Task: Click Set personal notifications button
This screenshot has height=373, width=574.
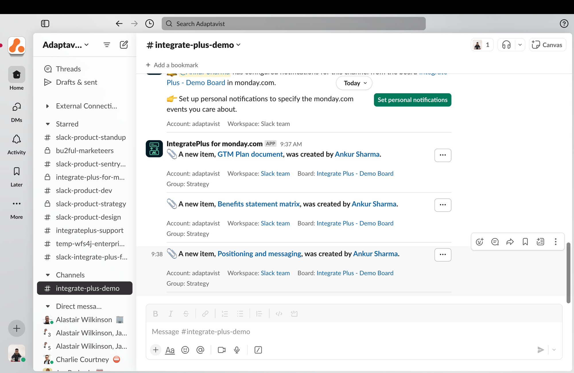Action: (x=412, y=100)
